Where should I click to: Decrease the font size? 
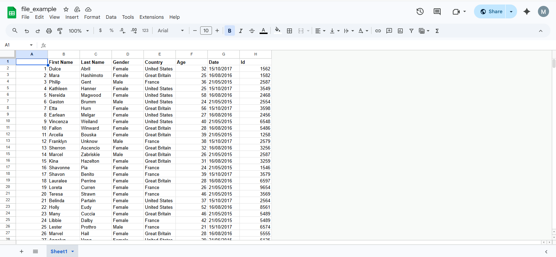(195, 31)
